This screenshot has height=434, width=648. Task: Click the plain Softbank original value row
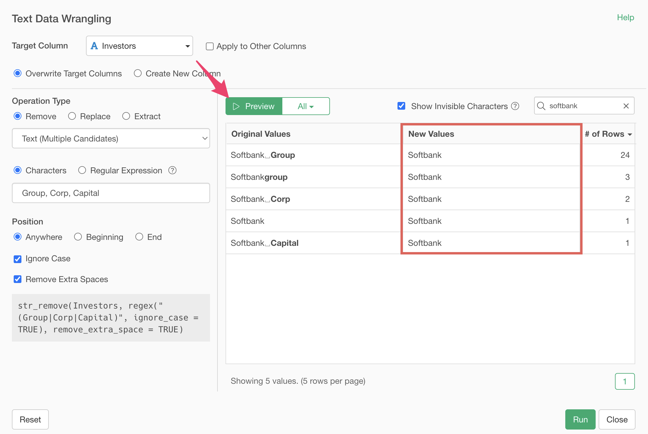[313, 221]
